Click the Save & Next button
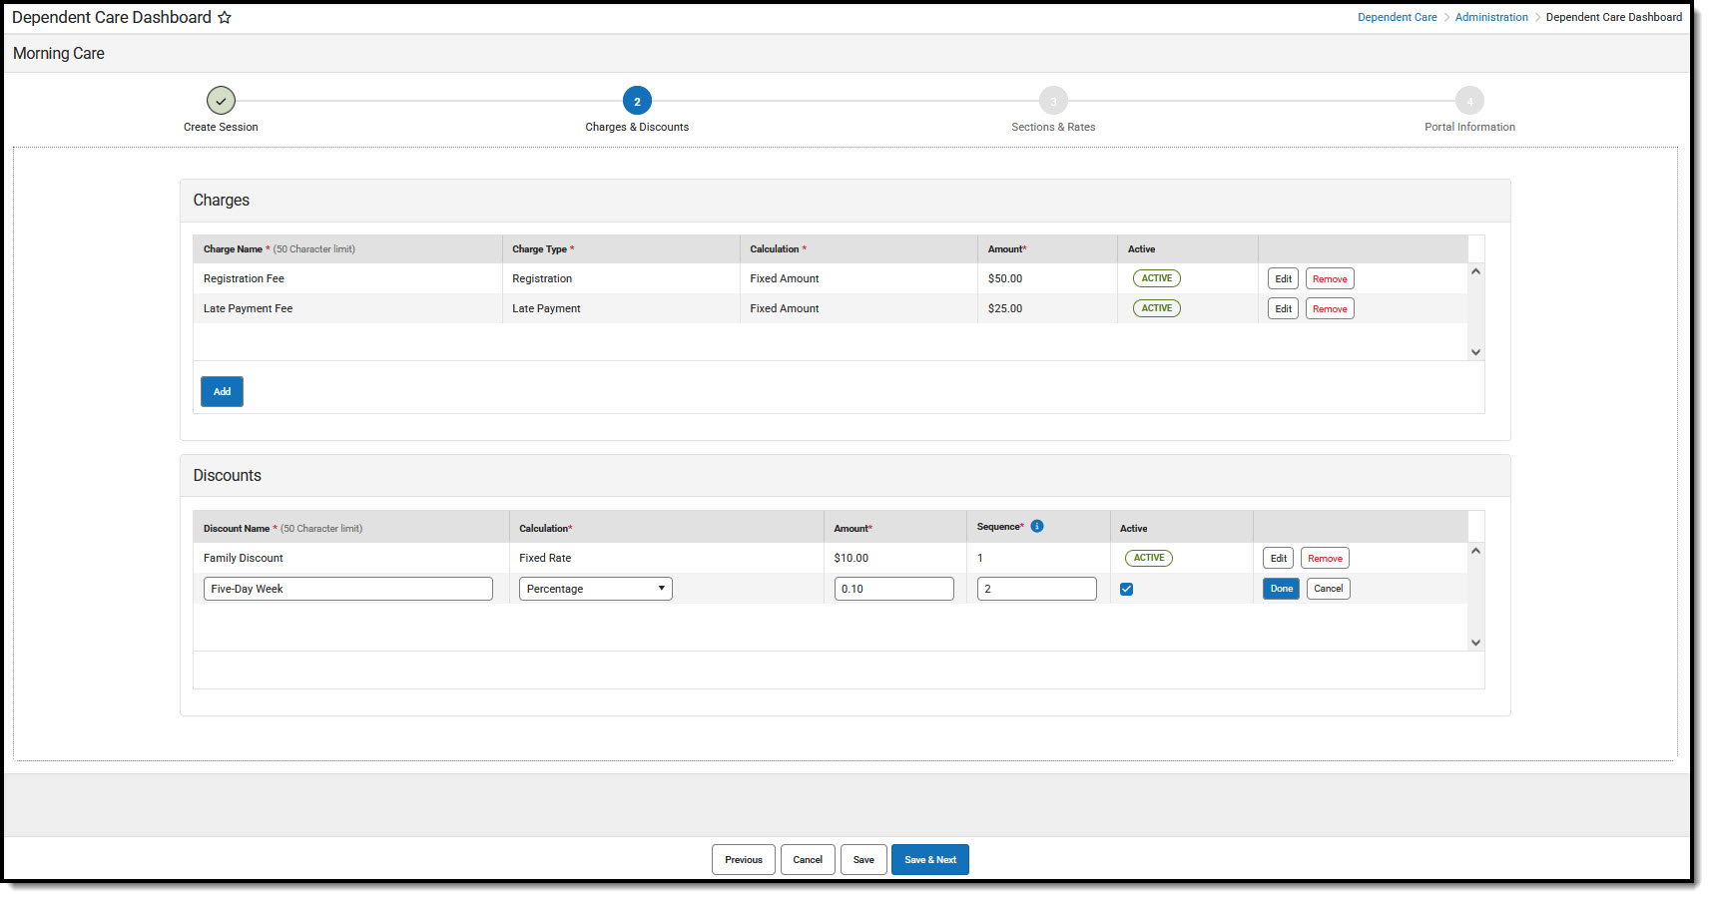The width and height of the screenshot is (1709, 898). 930,860
